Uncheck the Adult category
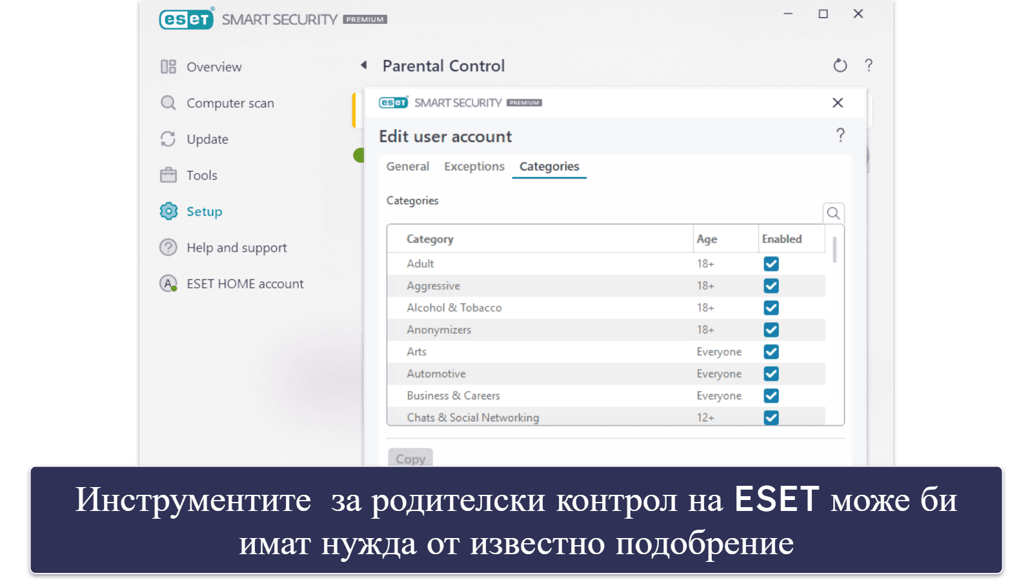1032x580 pixels. point(771,264)
